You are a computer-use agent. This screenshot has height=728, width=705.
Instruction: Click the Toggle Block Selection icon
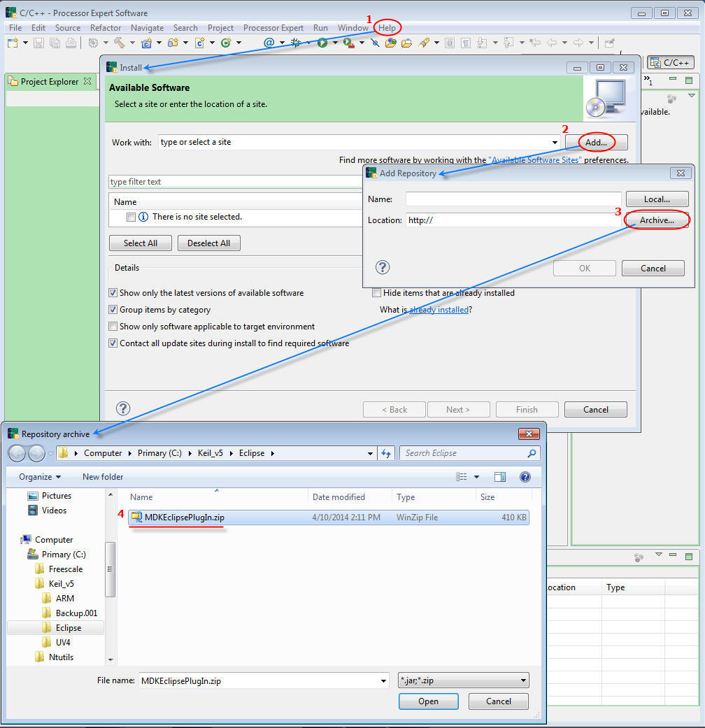[x=450, y=43]
